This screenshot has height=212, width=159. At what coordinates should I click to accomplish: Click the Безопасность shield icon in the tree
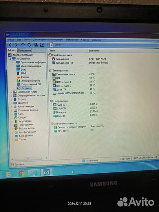pos(16,128)
